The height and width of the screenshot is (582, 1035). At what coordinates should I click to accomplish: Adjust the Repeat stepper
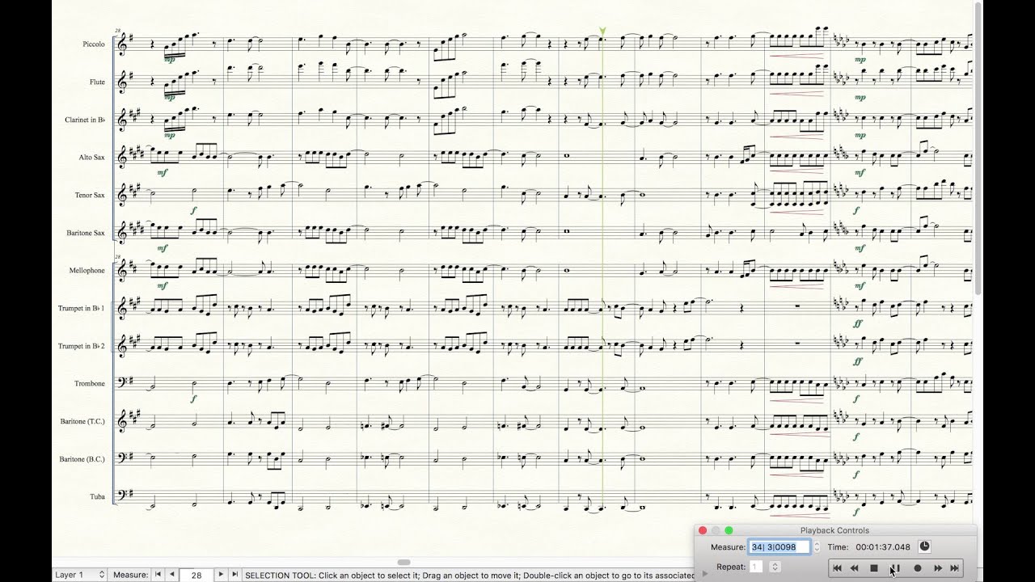coord(775,567)
